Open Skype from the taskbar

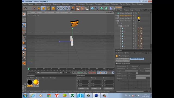click(80, 96)
